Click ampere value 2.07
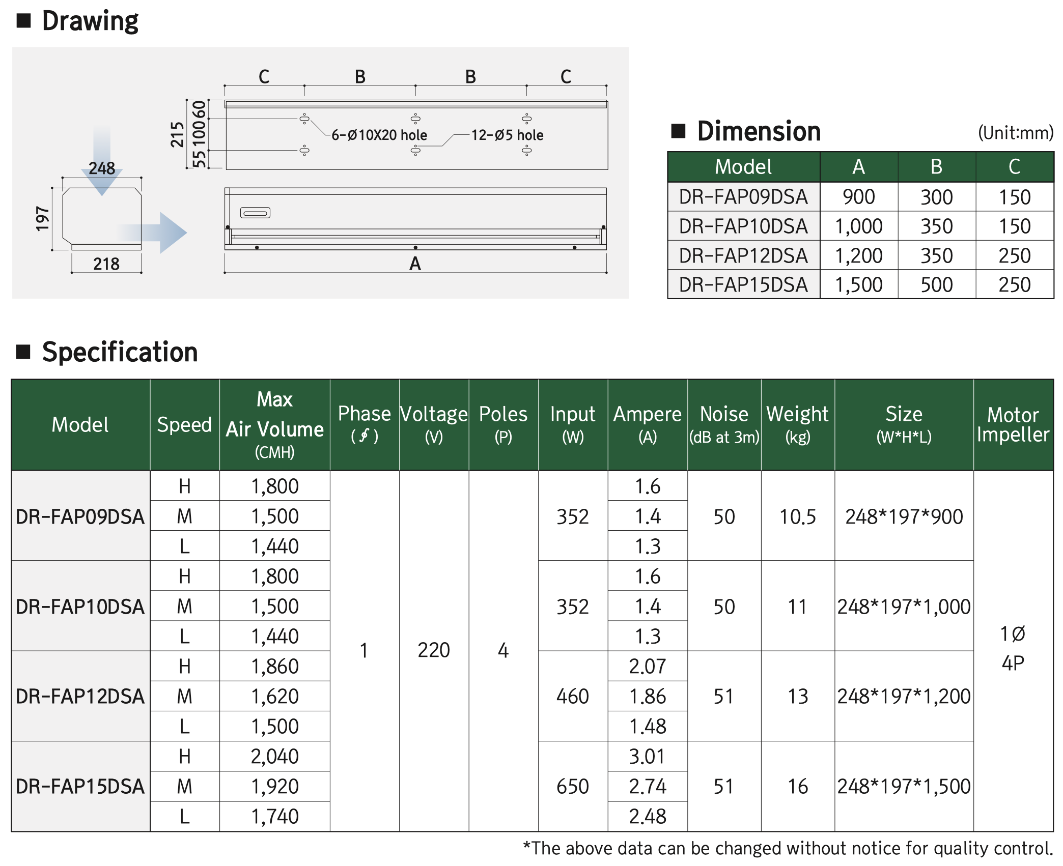This screenshot has height=866, width=1063. [648, 666]
